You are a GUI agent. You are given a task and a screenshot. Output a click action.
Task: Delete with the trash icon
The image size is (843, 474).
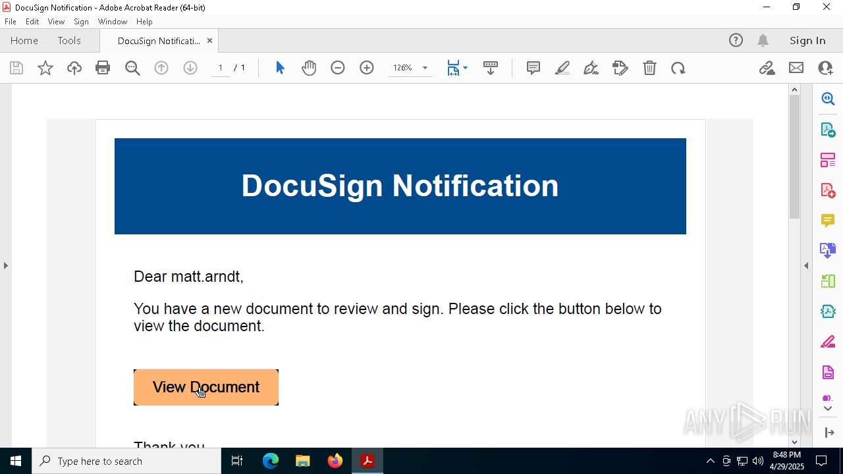(649, 68)
